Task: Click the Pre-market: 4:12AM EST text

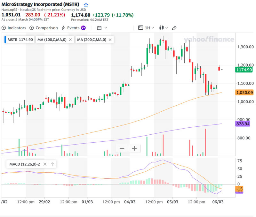Action: click(x=90, y=20)
